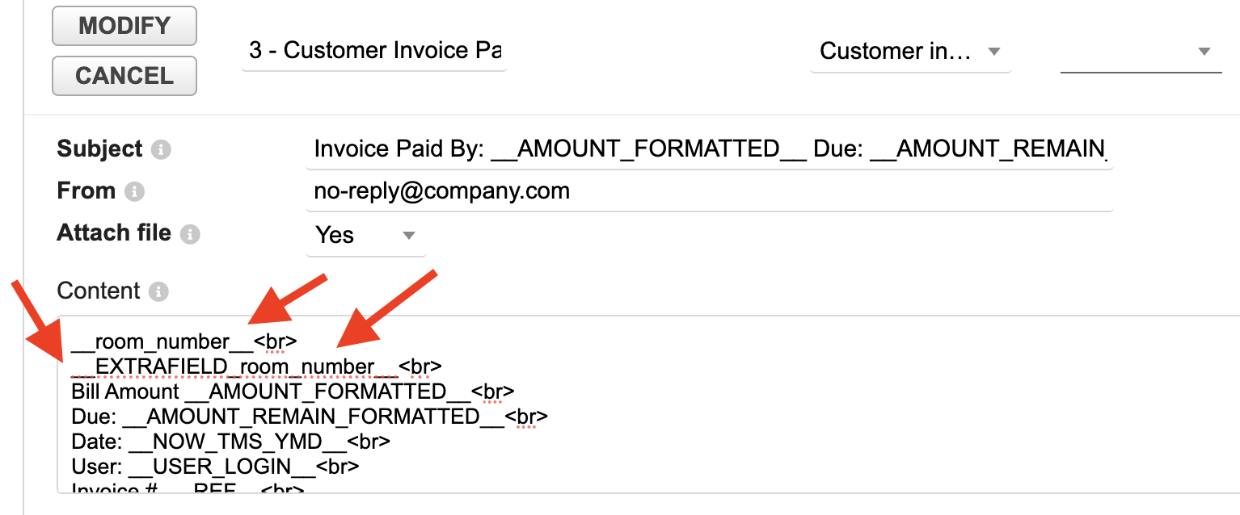Image resolution: width=1240 pixels, height=515 pixels.
Task: Click the Content info icon
Action: pos(159,291)
